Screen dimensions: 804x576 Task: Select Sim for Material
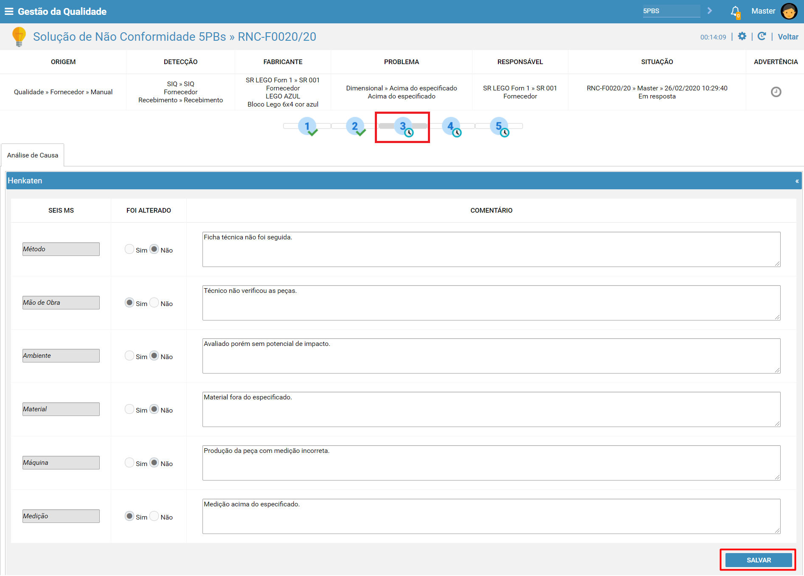point(129,409)
